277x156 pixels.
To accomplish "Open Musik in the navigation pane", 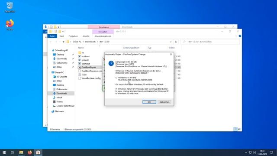I will [x=59, y=97].
